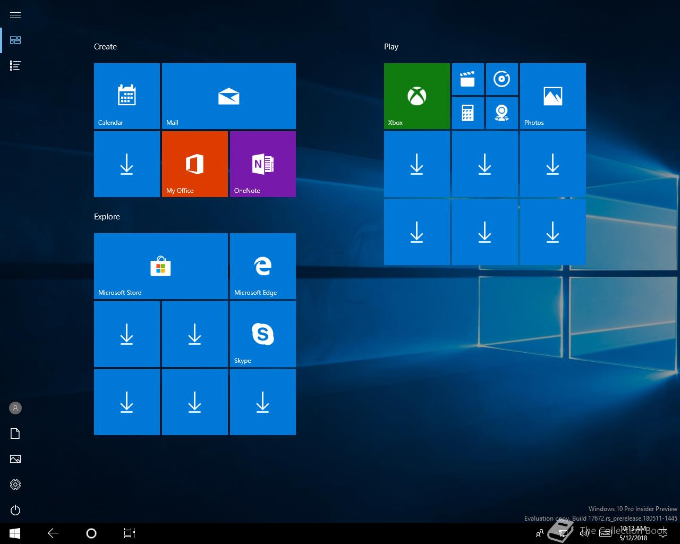Click the taskbar Back arrow

point(53,533)
